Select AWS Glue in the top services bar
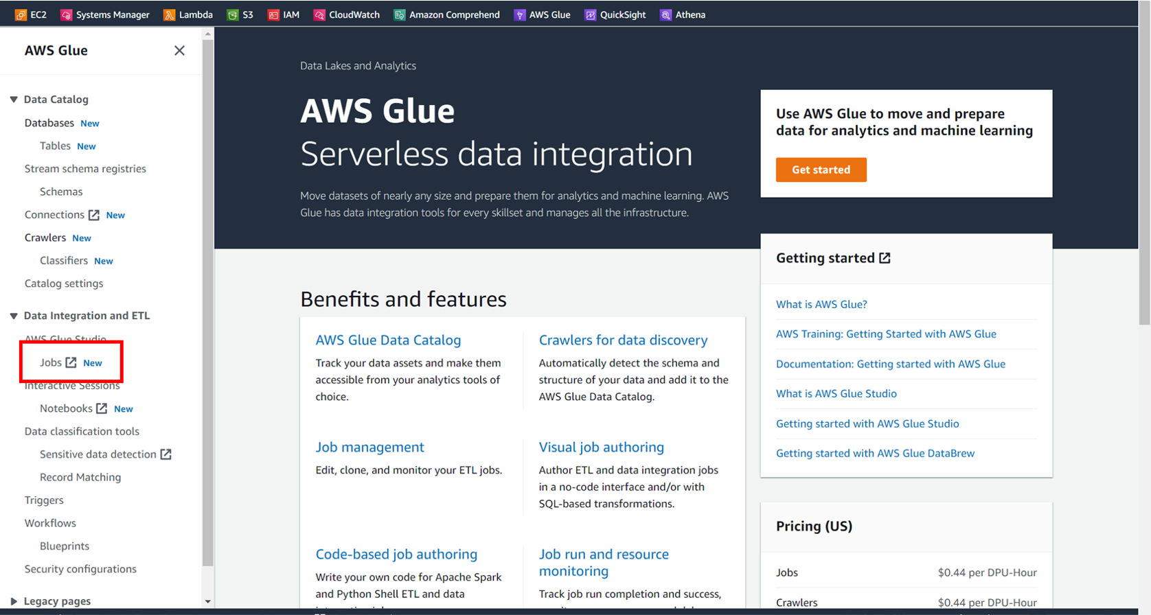This screenshot has height=615, width=1151. [x=542, y=14]
